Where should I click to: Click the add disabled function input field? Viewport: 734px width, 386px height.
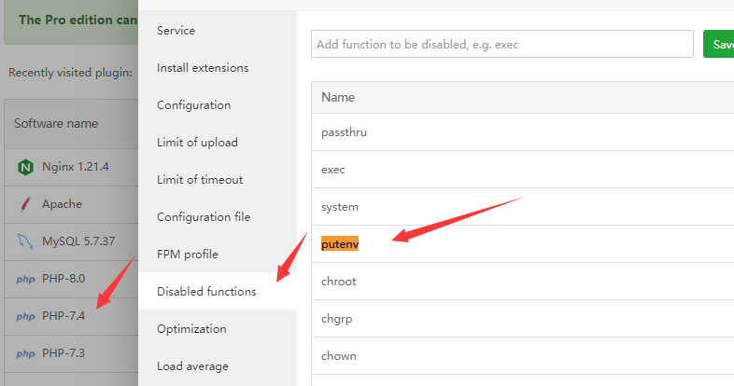click(501, 44)
